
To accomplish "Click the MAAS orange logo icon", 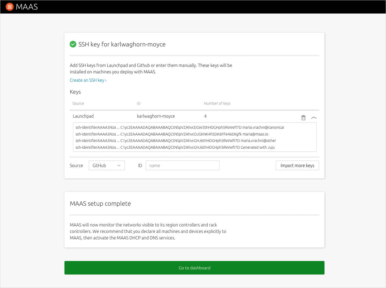I will point(10,7).
